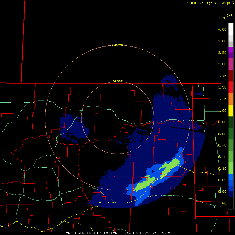This screenshot has height=235, width=235.
Task: Click the ND legend label
Action: click(x=224, y=203)
